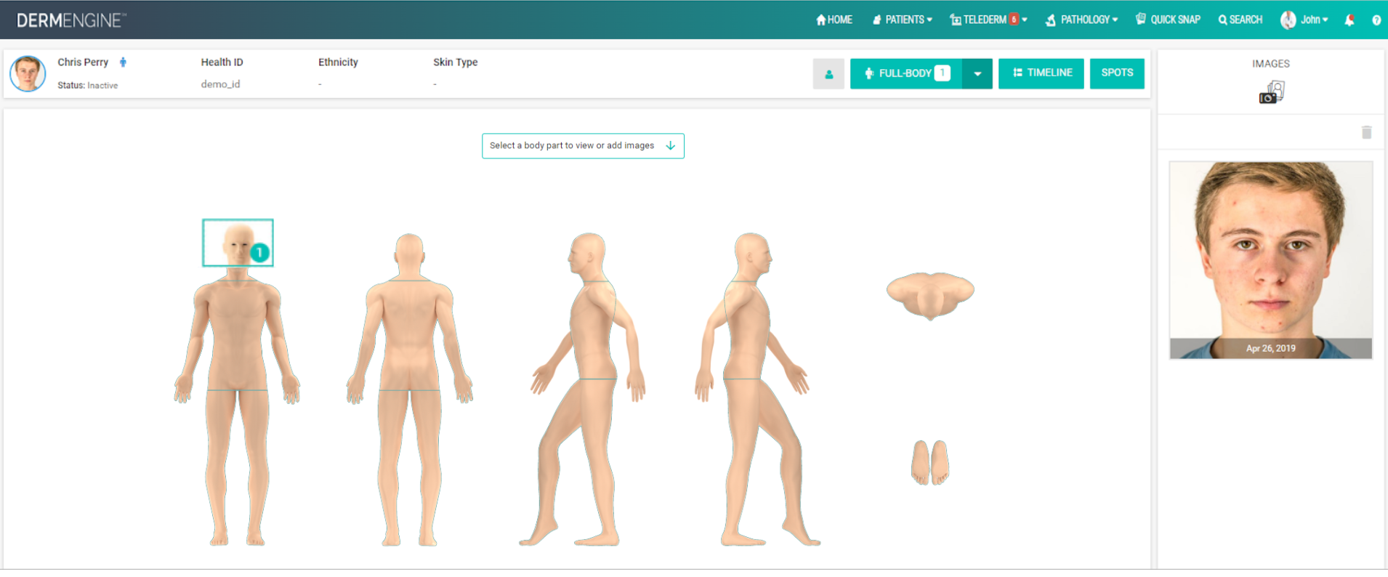Image resolution: width=1388 pixels, height=577 pixels.
Task: Click the Full-Body count badge 1
Action: pyautogui.click(x=942, y=73)
